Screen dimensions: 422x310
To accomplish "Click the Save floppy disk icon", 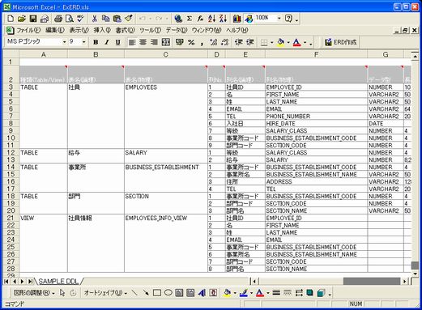I will [33, 19].
